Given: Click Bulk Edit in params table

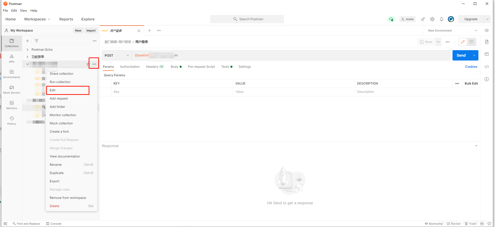Looking at the screenshot, I should tap(471, 84).
